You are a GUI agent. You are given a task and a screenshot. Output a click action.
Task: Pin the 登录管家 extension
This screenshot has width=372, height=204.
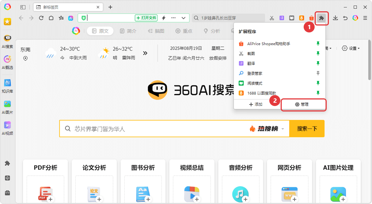318,73
